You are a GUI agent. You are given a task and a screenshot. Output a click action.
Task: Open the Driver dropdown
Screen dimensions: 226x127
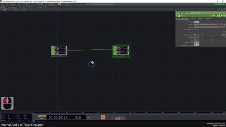[209, 24]
